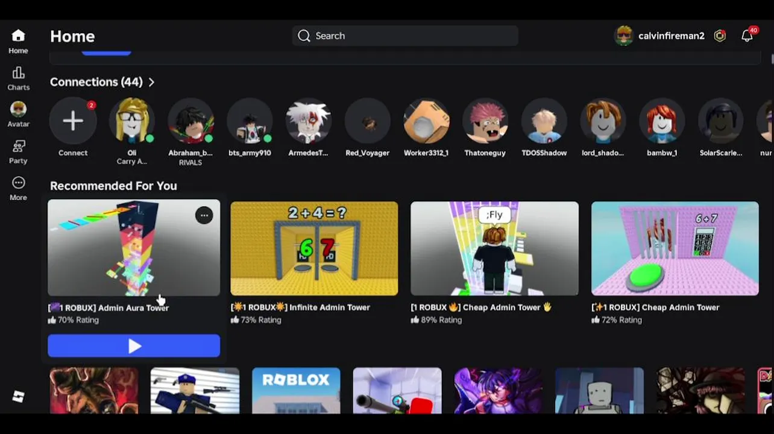This screenshot has width=774, height=434.
Task: Click the Roblox logo icon in sidebar
Action: pyautogui.click(x=18, y=396)
